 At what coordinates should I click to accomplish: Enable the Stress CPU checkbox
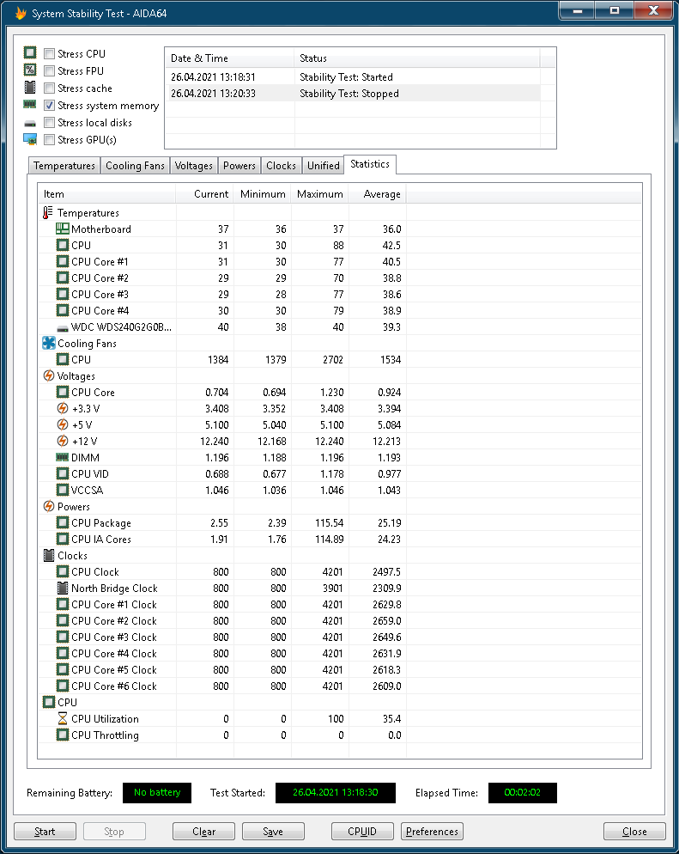pyautogui.click(x=50, y=54)
